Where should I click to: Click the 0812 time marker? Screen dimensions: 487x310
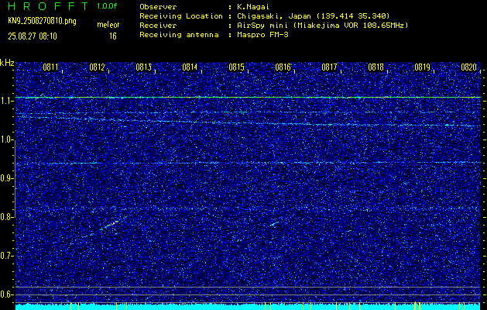point(97,67)
